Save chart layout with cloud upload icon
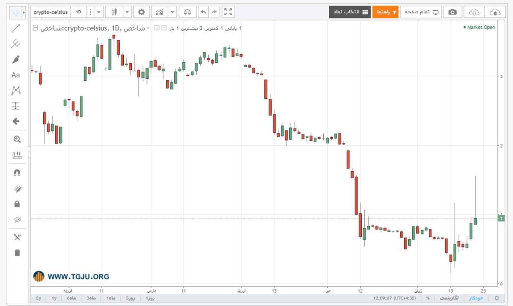This screenshot has height=306, width=513. coord(495,12)
